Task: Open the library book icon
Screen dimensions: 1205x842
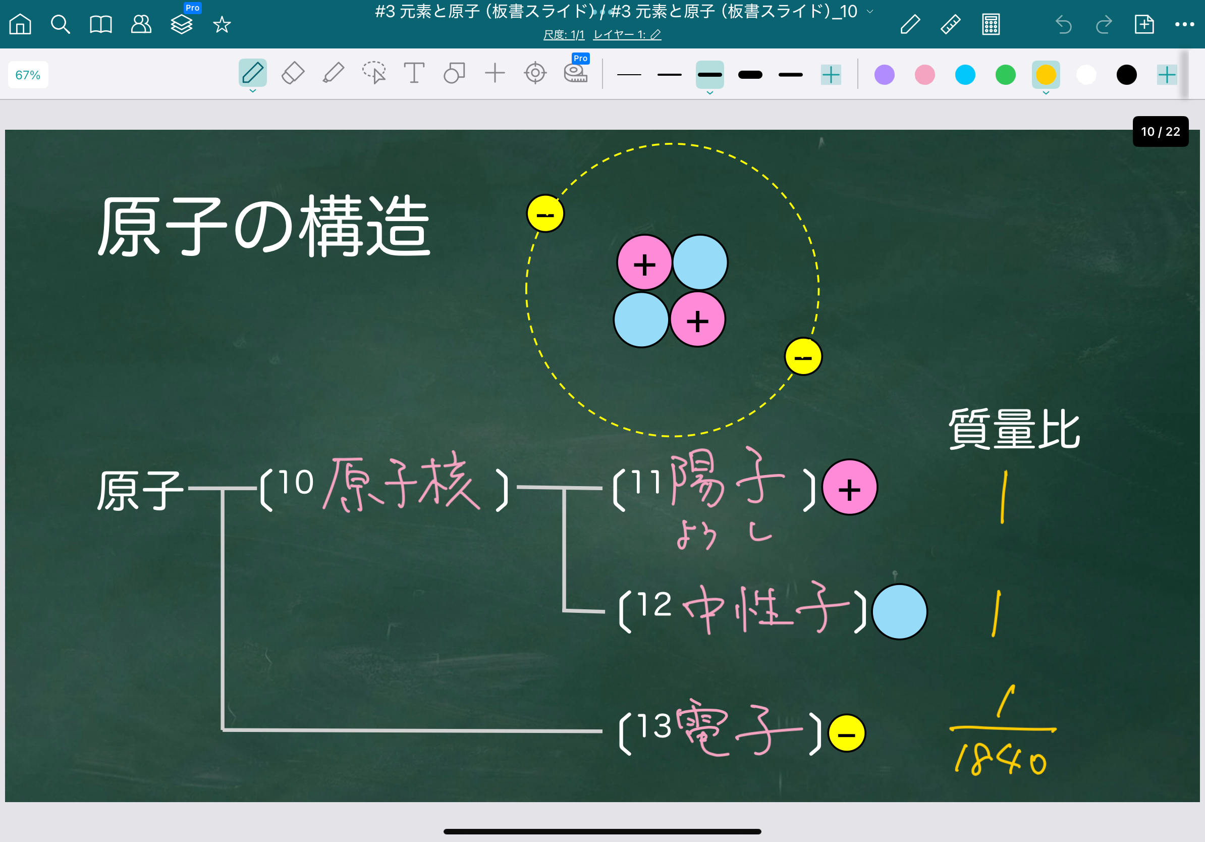Action: (101, 24)
